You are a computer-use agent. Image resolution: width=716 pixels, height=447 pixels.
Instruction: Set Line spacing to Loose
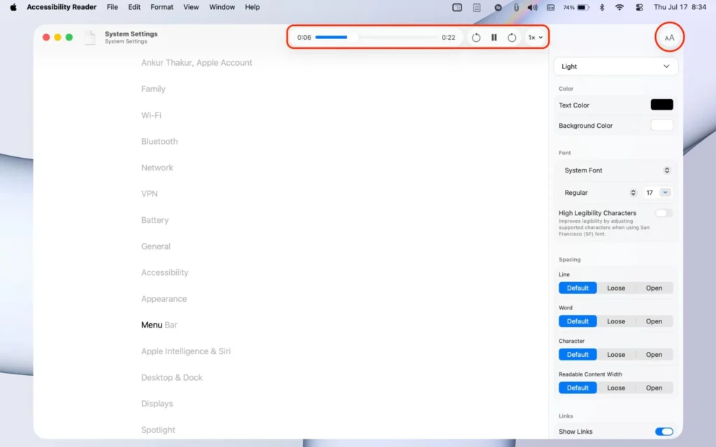(x=616, y=288)
